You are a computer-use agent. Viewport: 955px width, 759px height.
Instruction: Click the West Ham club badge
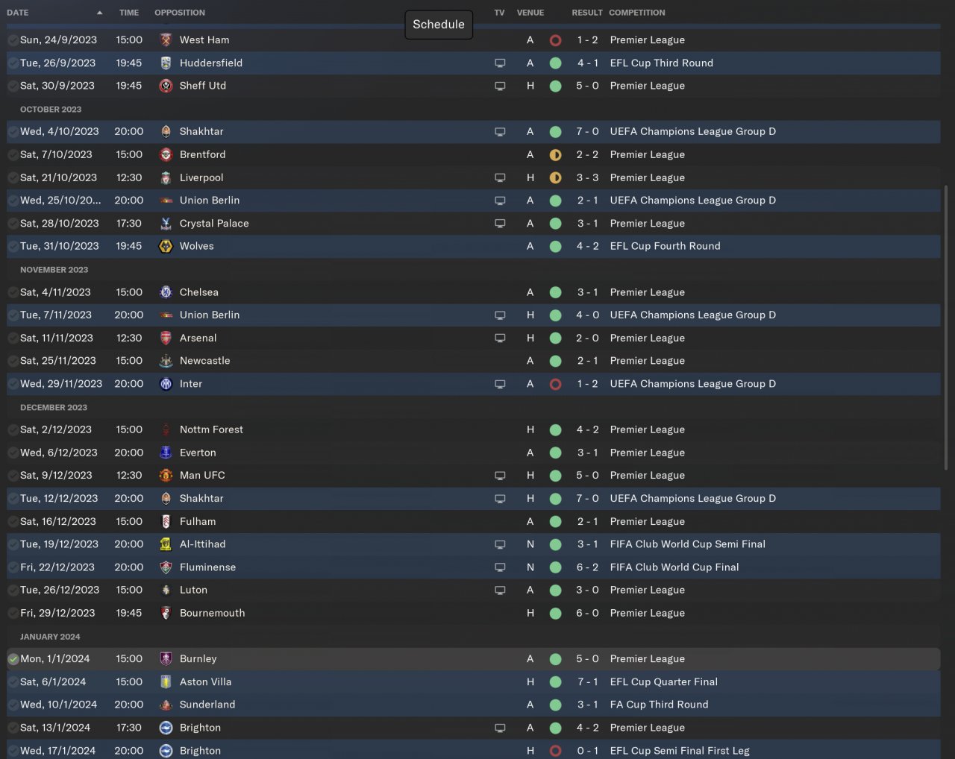pyautogui.click(x=166, y=40)
